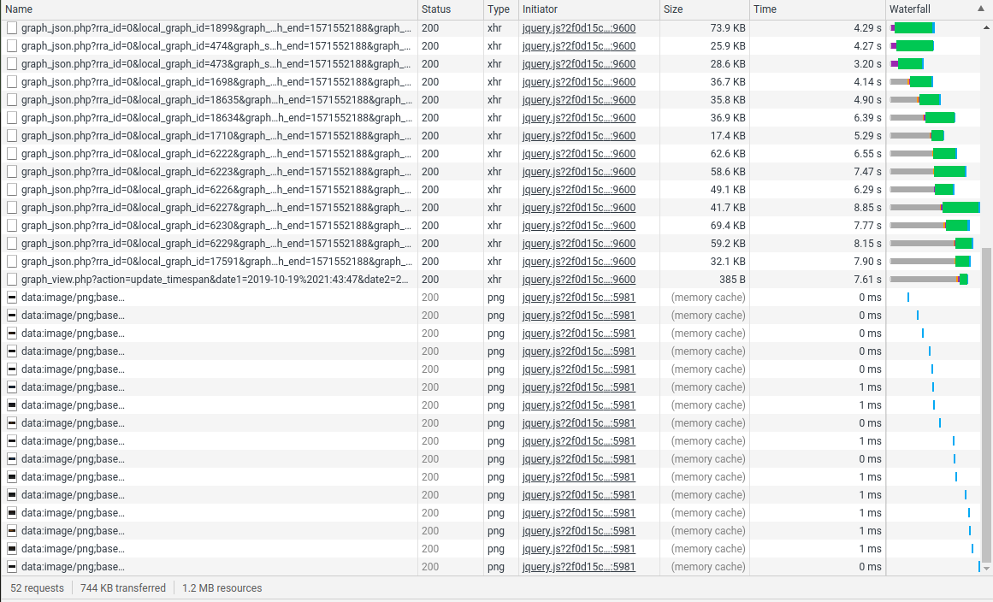This screenshot has width=993, height=602.
Task: Click the 73.9 KB size cell
Action: click(x=728, y=28)
